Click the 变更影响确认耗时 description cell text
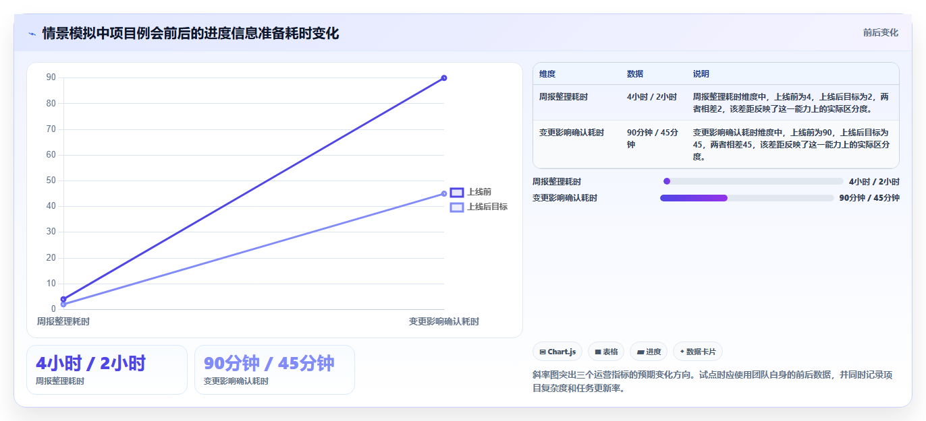Viewport: 926px width, 421px height. click(791, 145)
